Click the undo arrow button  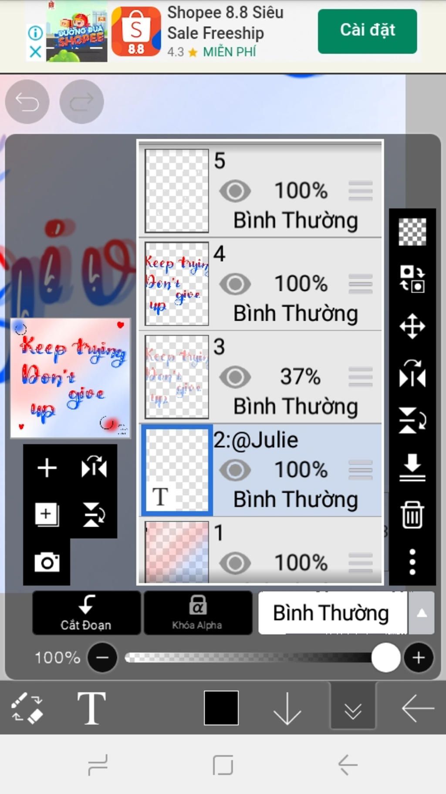pyautogui.click(x=27, y=102)
